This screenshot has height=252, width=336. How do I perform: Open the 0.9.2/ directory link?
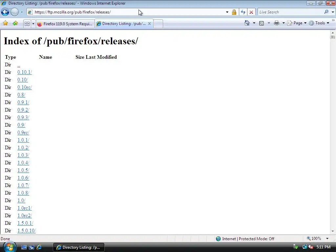[23, 110]
